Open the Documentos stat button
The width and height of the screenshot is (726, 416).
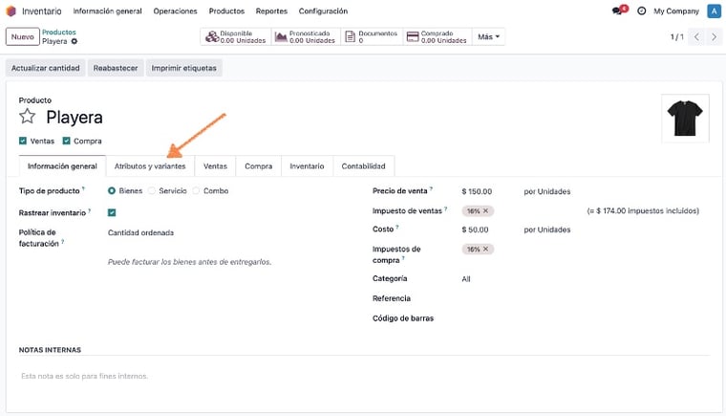click(372, 36)
